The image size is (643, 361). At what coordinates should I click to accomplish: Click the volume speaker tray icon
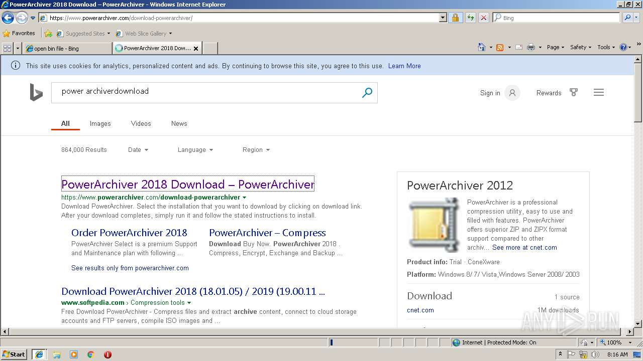pos(594,354)
